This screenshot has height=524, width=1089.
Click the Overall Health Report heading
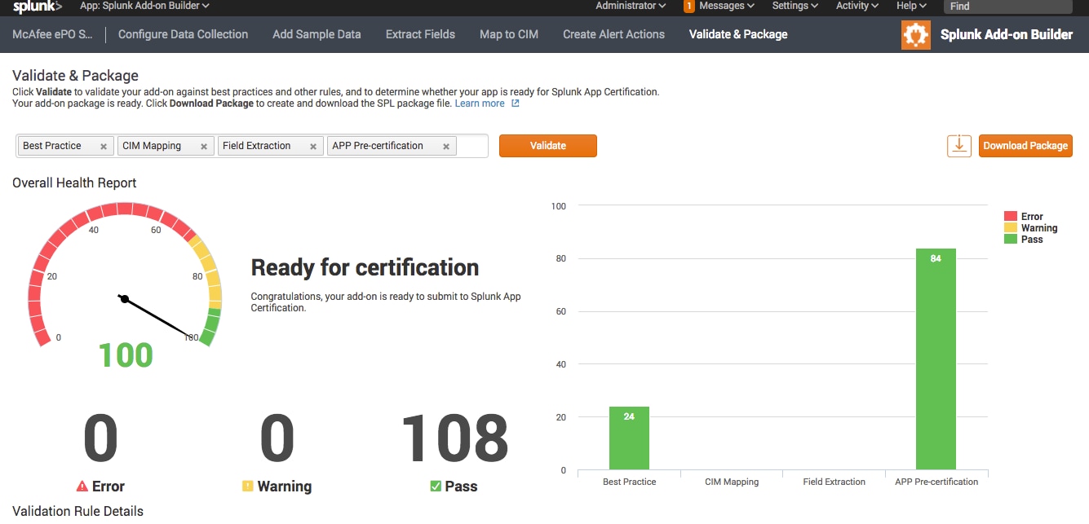click(x=74, y=183)
